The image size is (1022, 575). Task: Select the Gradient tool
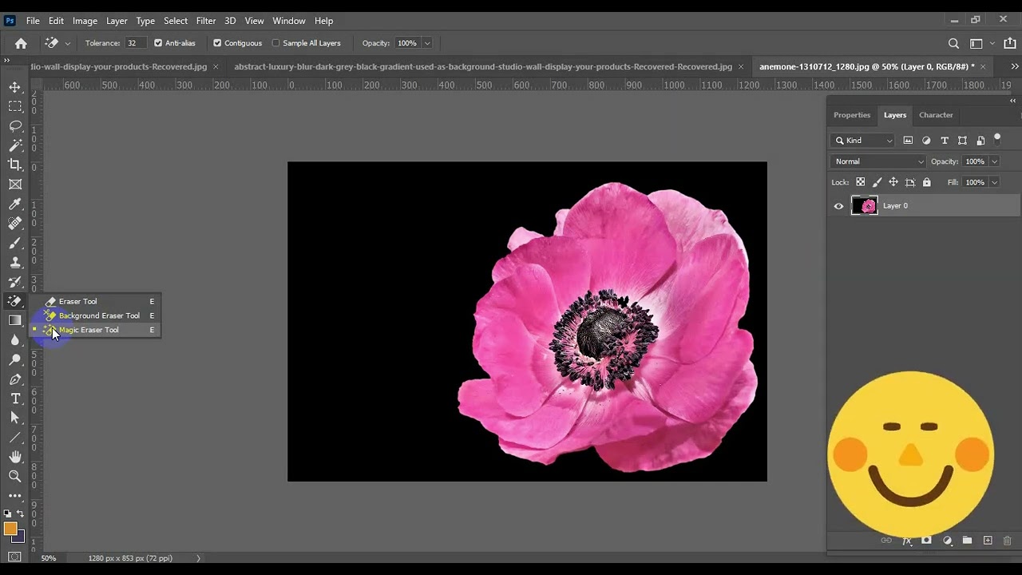pyautogui.click(x=15, y=320)
